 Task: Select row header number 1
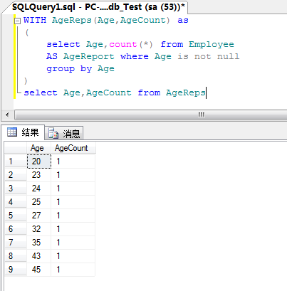pyautogui.click(x=16, y=162)
